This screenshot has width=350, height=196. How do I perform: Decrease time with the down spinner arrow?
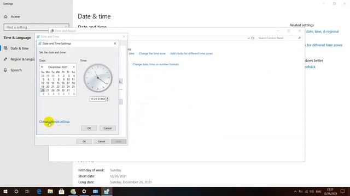(108, 100)
